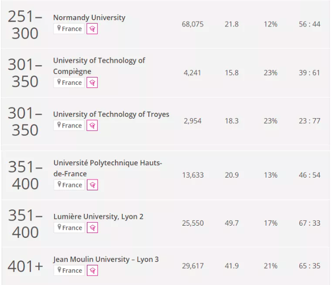Image resolution: width=331 pixels, height=285 pixels.
Task: Click France tag under Jean Moulin University
Action: 69,270
